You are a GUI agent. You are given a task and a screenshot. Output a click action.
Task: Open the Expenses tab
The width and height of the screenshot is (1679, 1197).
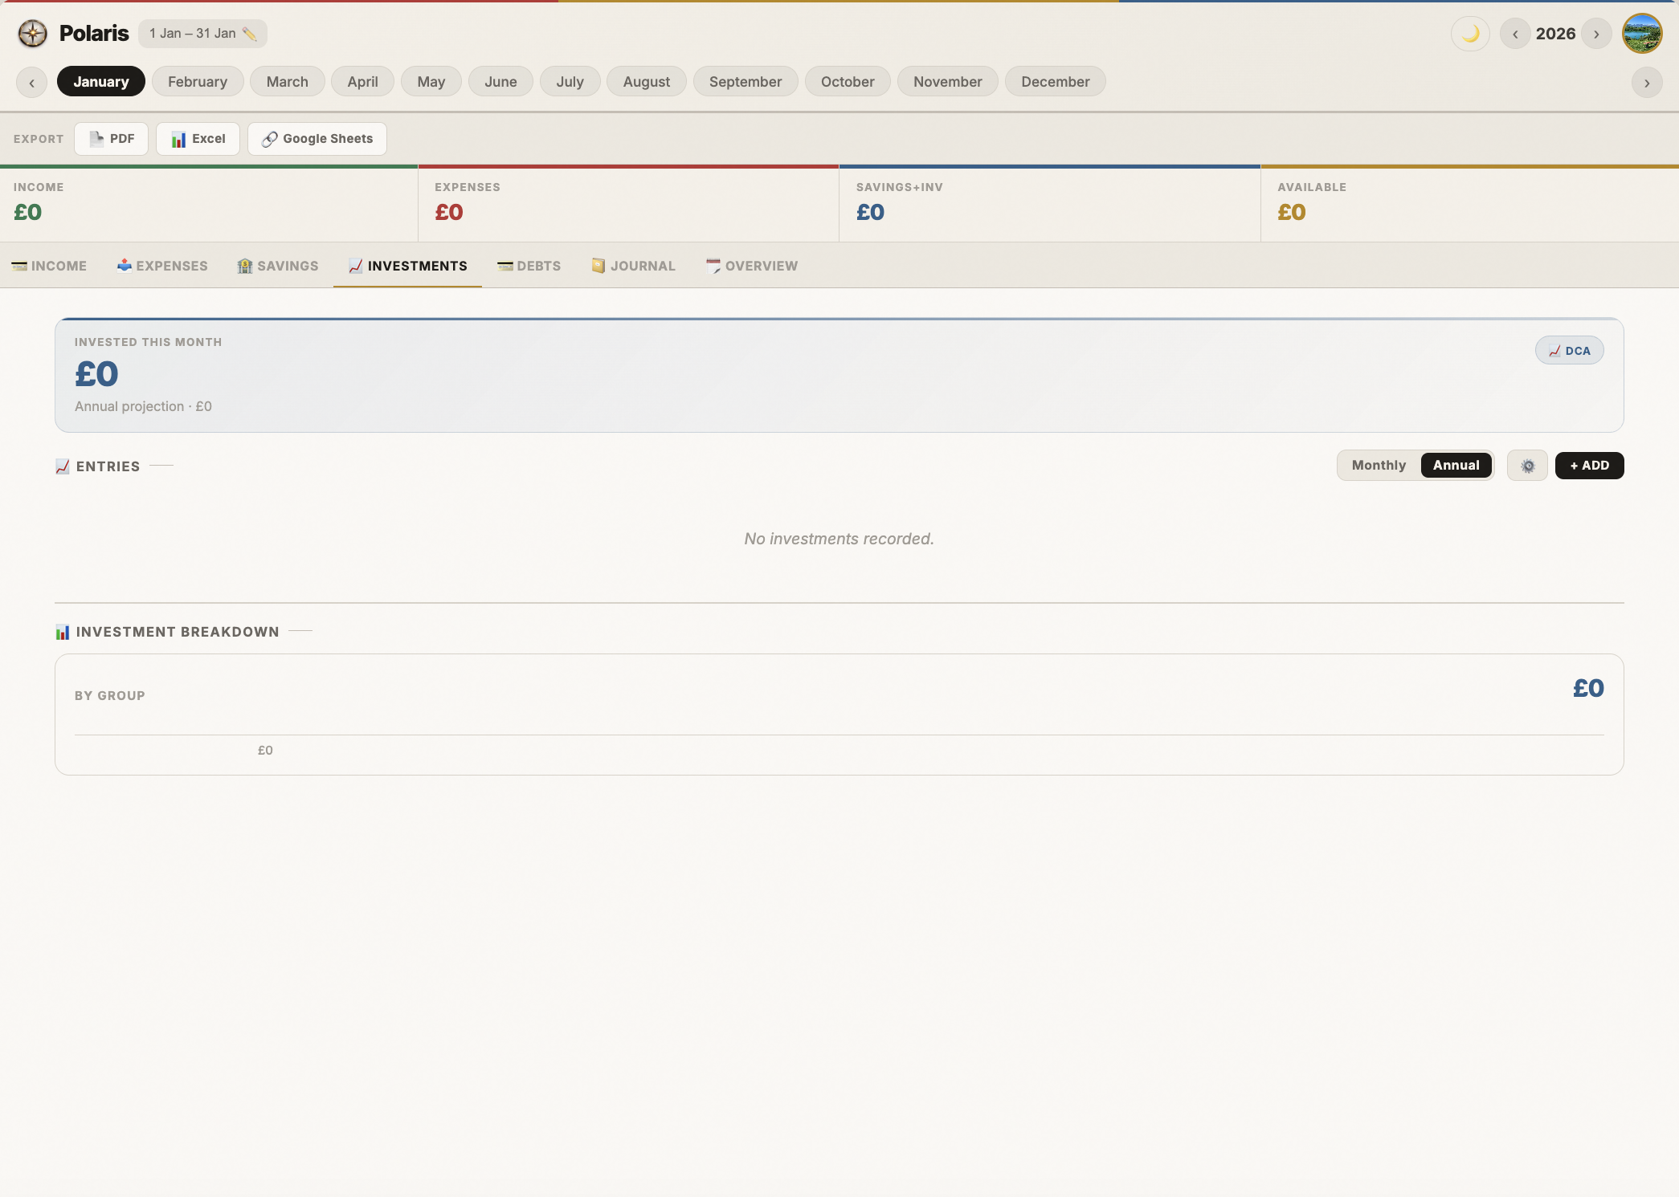pyautogui.click(x=162, y=266)
